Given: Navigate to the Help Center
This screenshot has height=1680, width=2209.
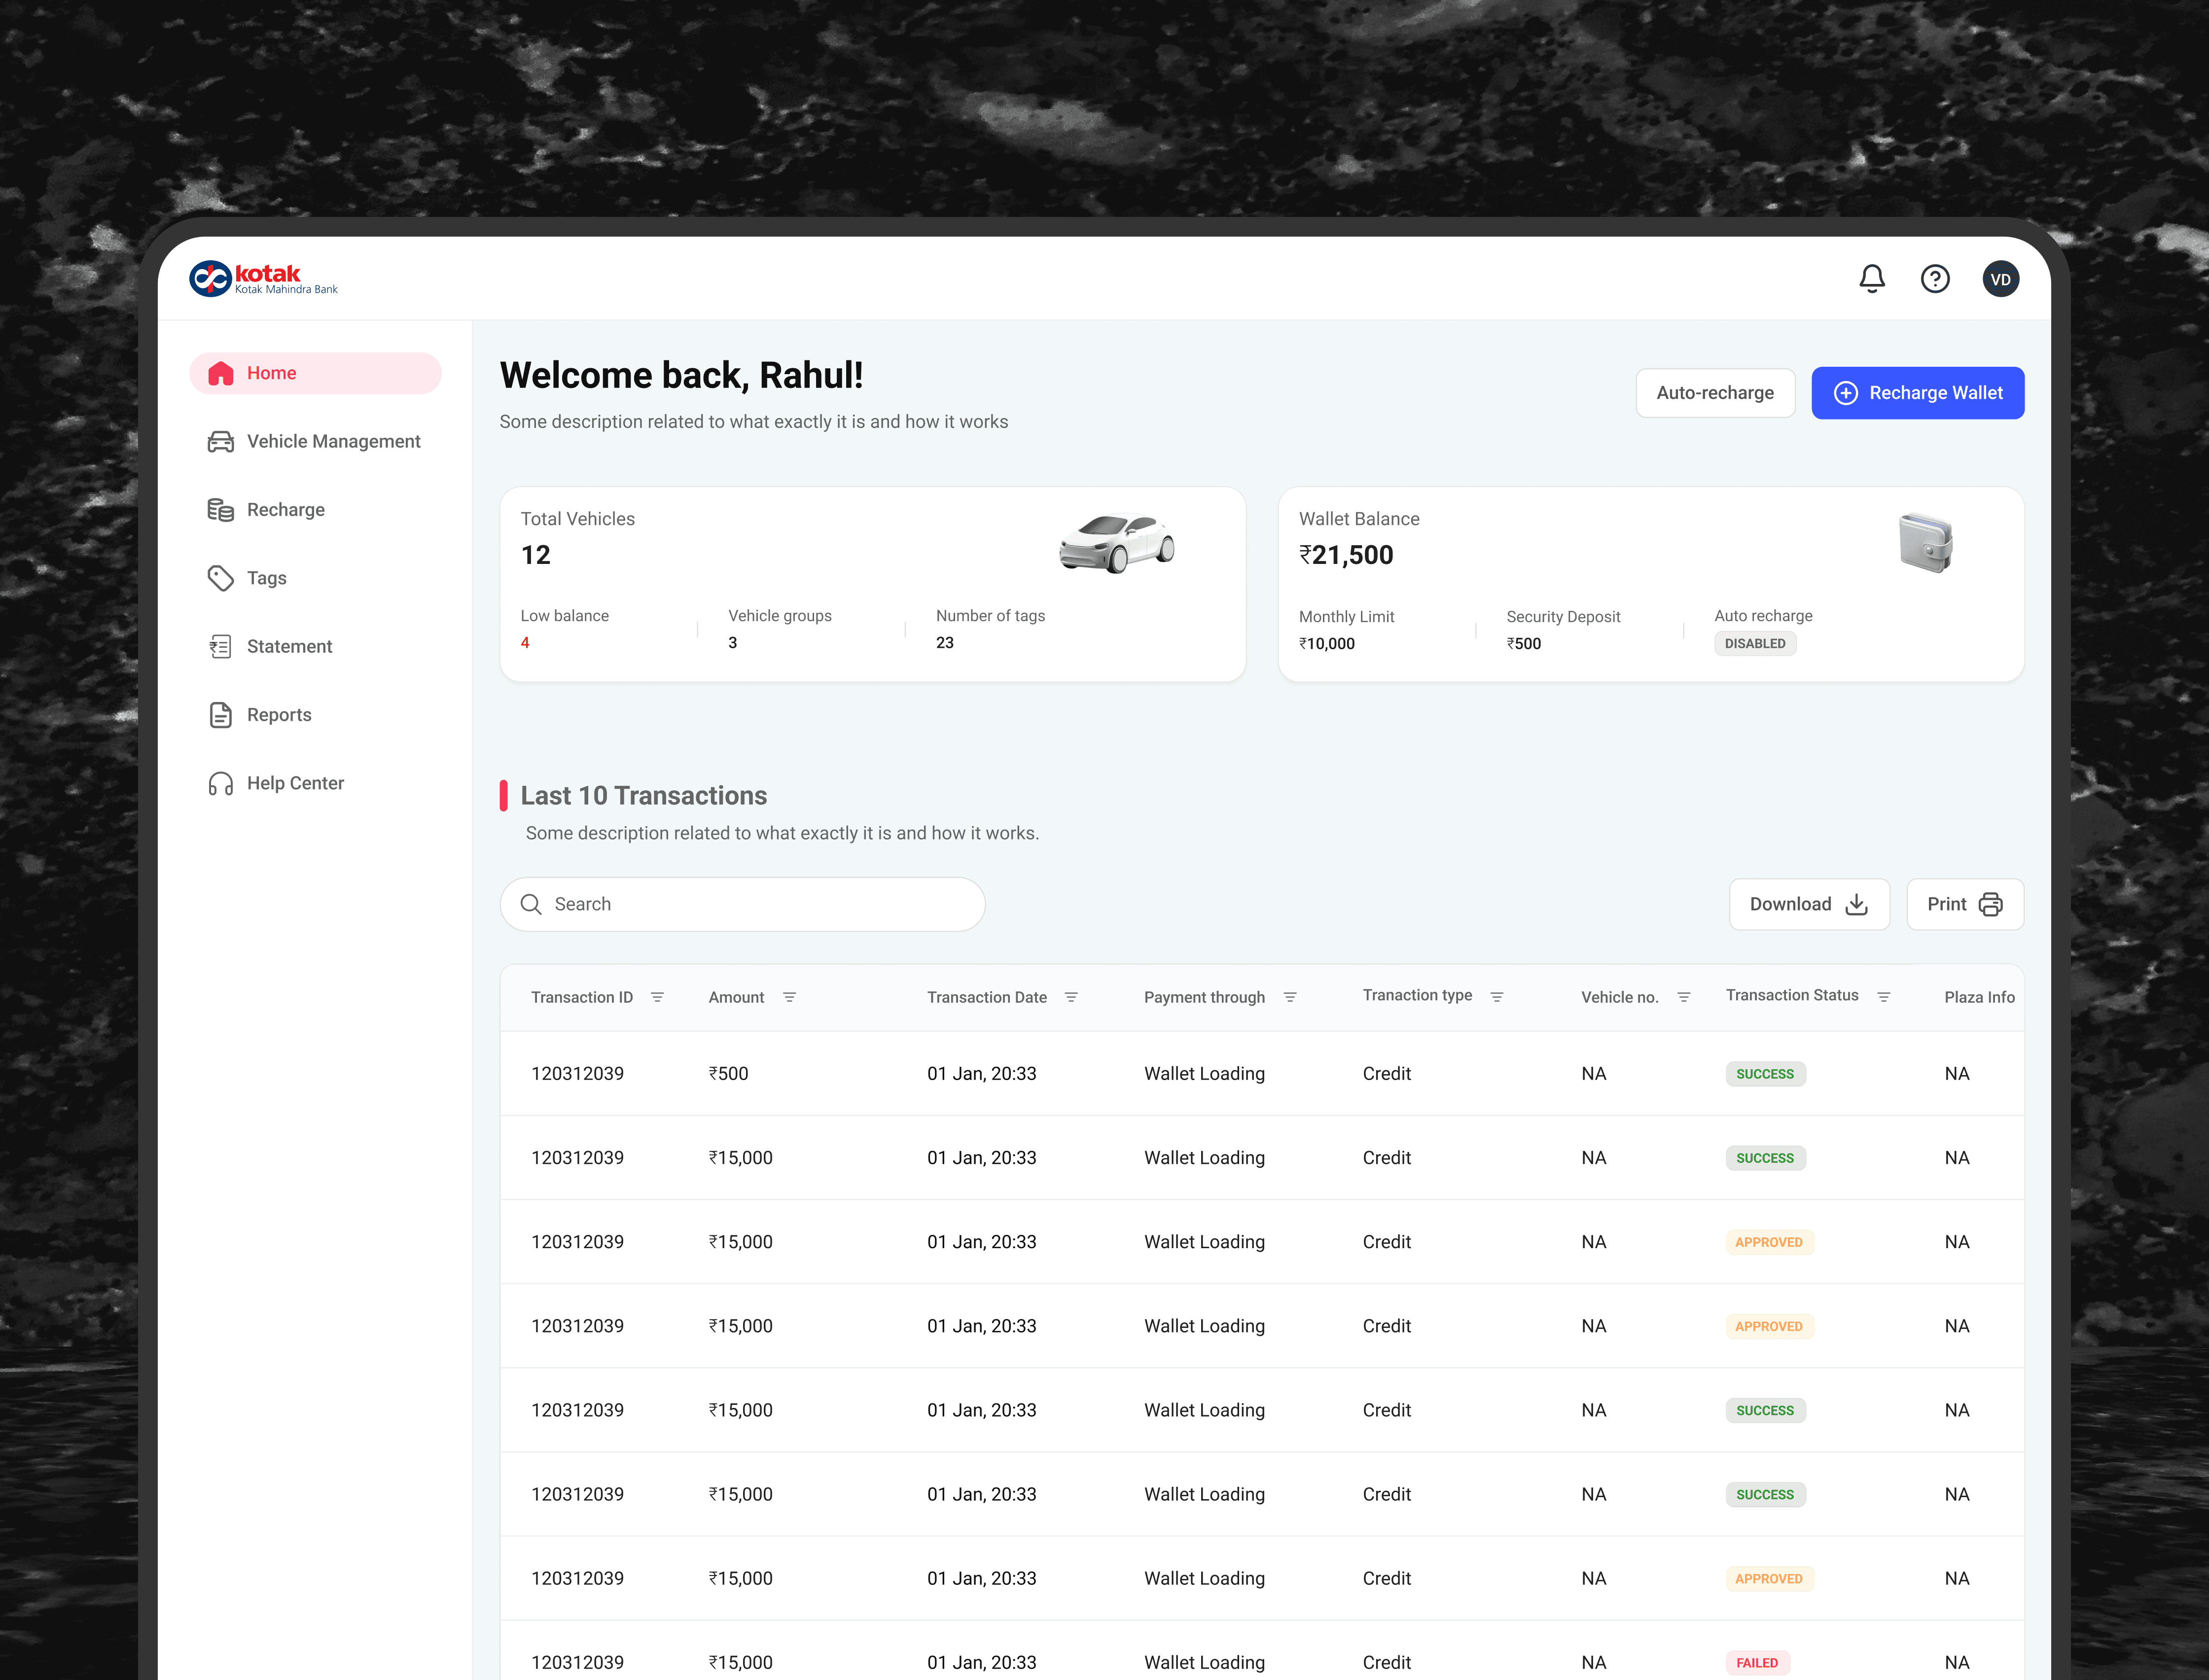Looking at the screenshot, I should [295, 783].
